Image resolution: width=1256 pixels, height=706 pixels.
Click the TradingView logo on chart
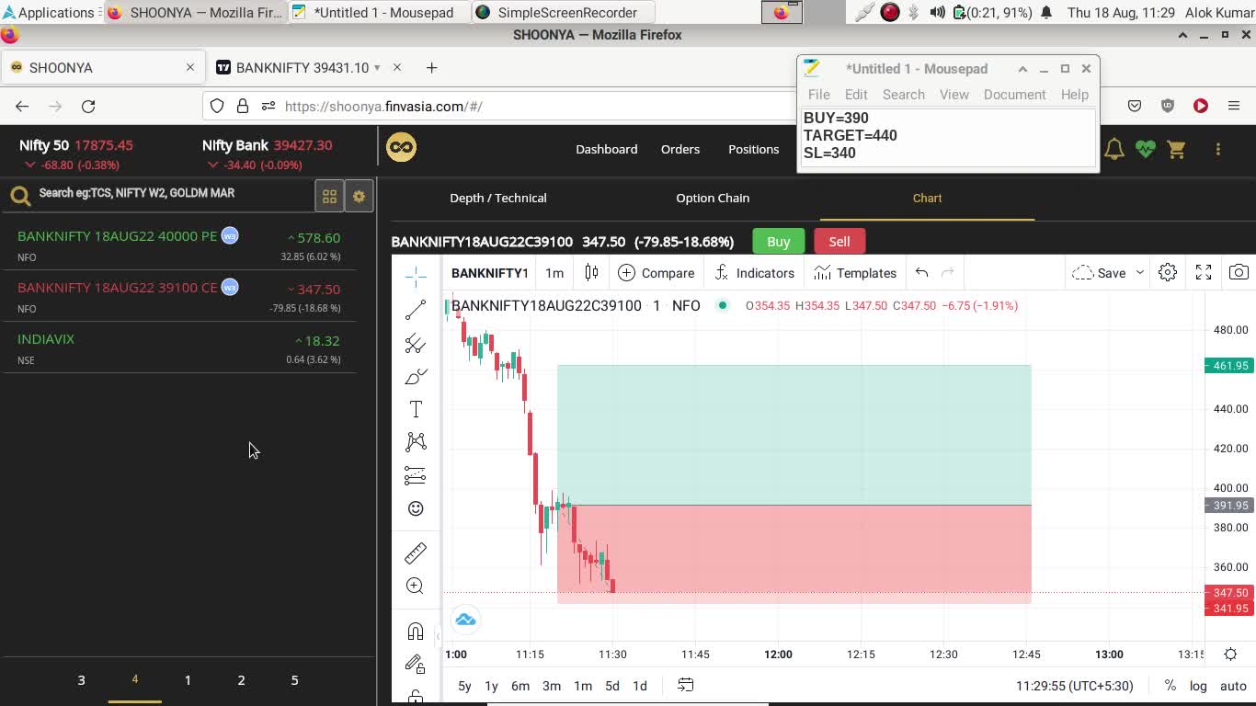point(465,620)
